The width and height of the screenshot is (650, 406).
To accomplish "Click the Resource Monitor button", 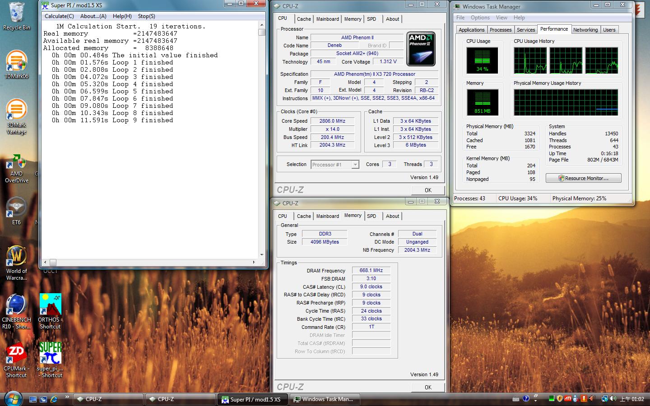I will click(x=583, y=178).
